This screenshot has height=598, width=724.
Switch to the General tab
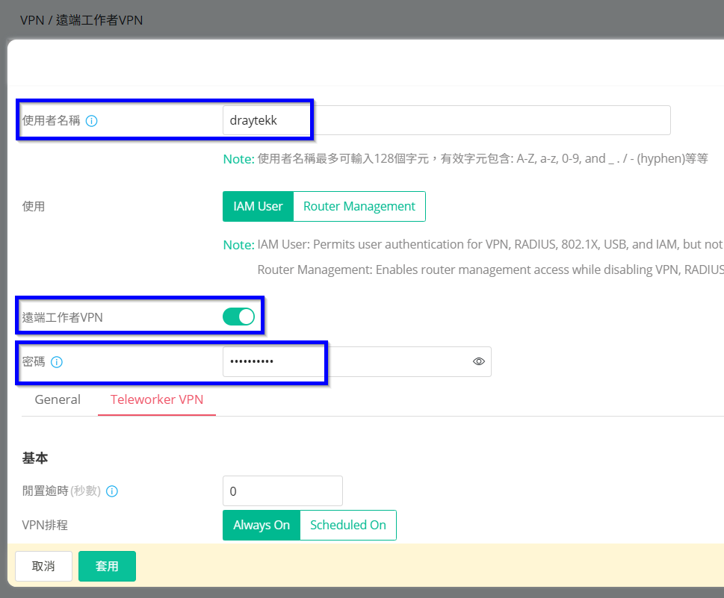[58, 399]
